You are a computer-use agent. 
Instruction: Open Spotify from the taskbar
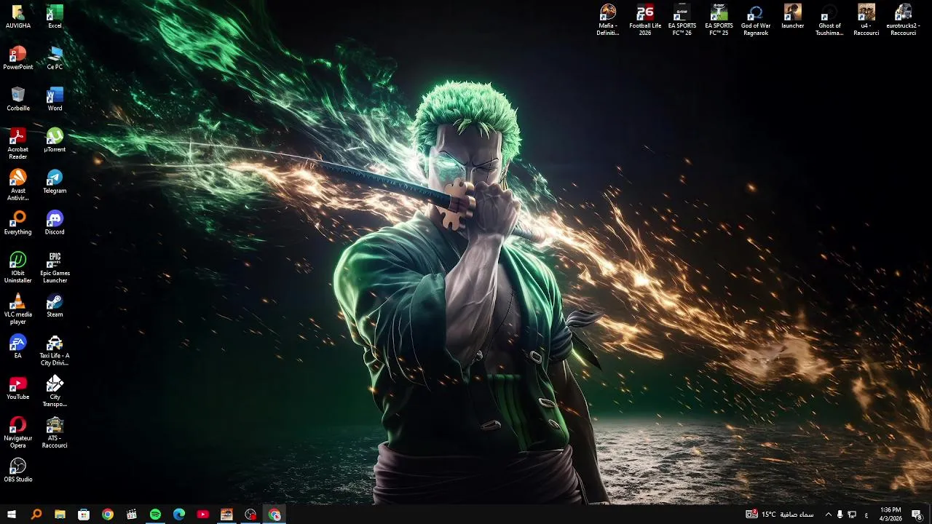click(x=155, y=515)
